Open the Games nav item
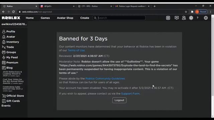Viewport: 214px width, 120px height. click(45, 18)
